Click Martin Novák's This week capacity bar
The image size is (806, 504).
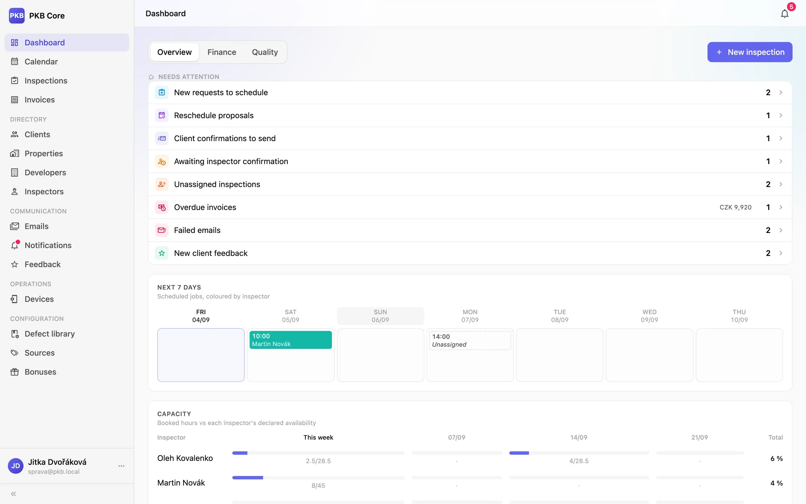tap(318, 478)
